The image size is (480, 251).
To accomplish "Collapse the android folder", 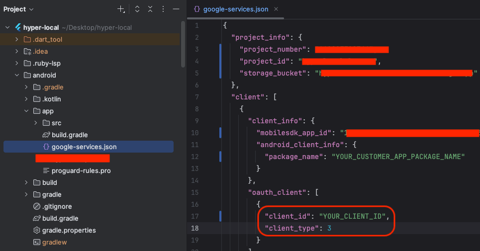I will click(17, 75).
